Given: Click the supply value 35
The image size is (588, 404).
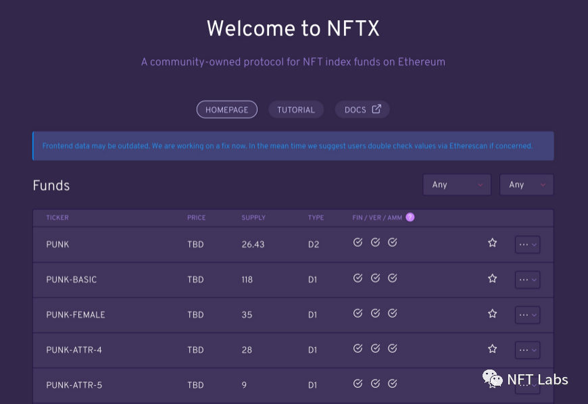Looking at the screenshot, I should point(247,315).
